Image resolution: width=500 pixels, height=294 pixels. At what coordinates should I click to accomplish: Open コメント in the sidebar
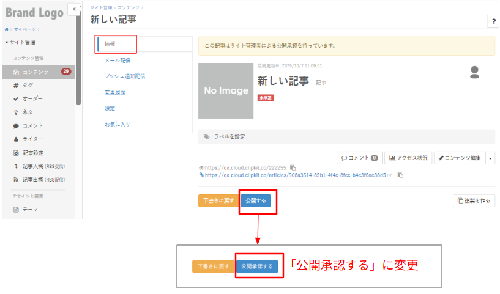click(x=32, y=126)
